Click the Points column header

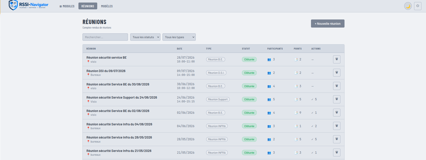pyautogui.click(x=298, y=49)
